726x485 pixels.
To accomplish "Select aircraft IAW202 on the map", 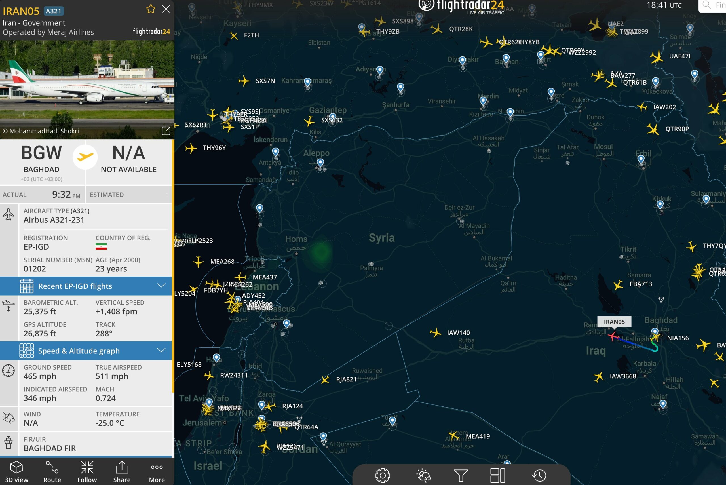I will (x=642, y=107).
